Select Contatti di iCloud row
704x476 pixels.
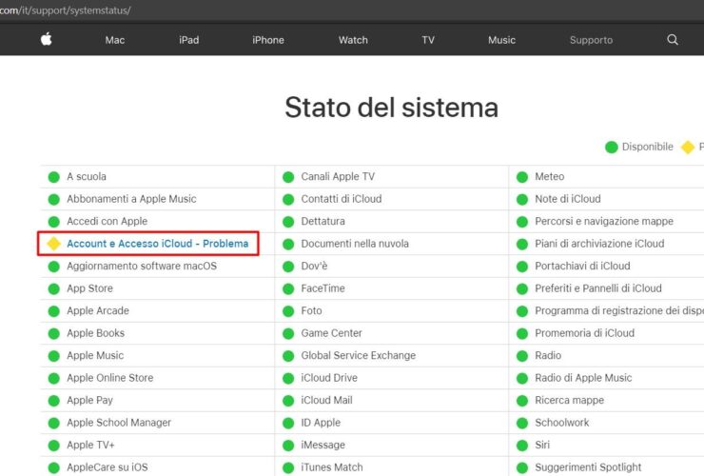point(392,199)
